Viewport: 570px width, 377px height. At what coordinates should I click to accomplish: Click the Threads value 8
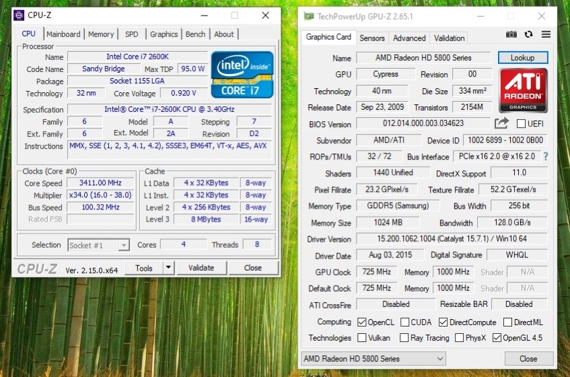point(257,244)
